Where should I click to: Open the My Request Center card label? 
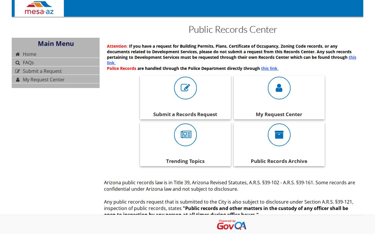[x=279, y=114]
